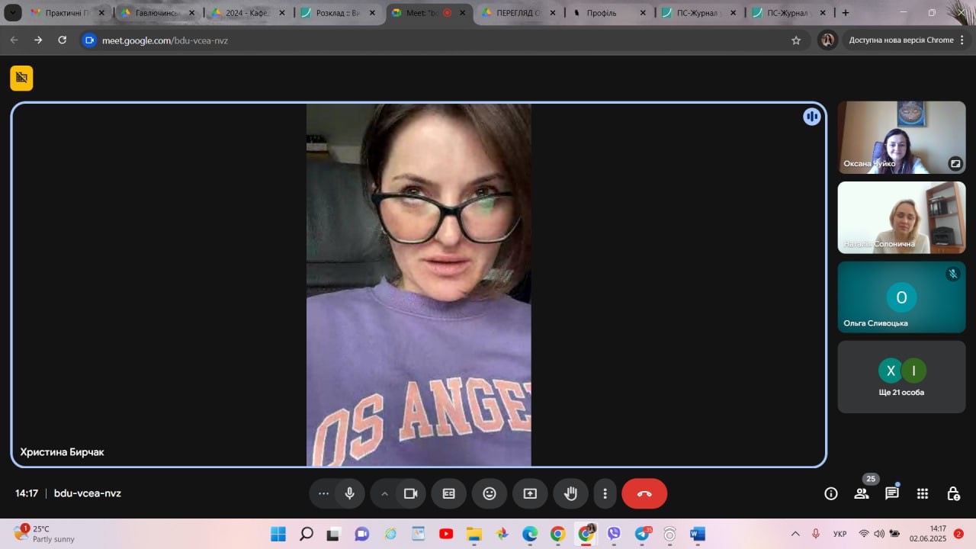
Task: Leave the call with red hang-up button
Action: [644, 493]
